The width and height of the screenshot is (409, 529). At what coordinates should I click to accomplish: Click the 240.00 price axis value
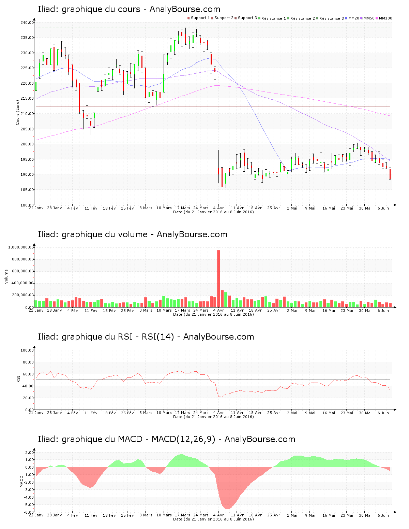[27, 23]
